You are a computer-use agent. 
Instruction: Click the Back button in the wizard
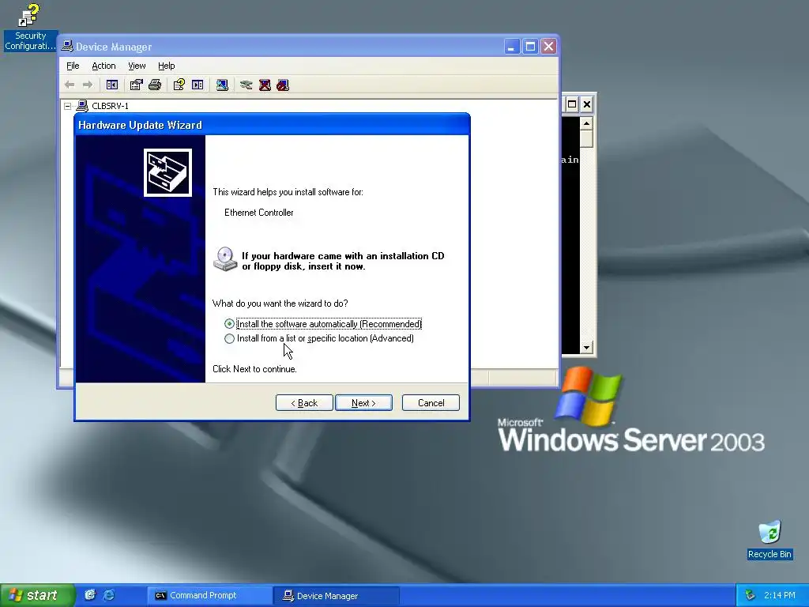304,402
